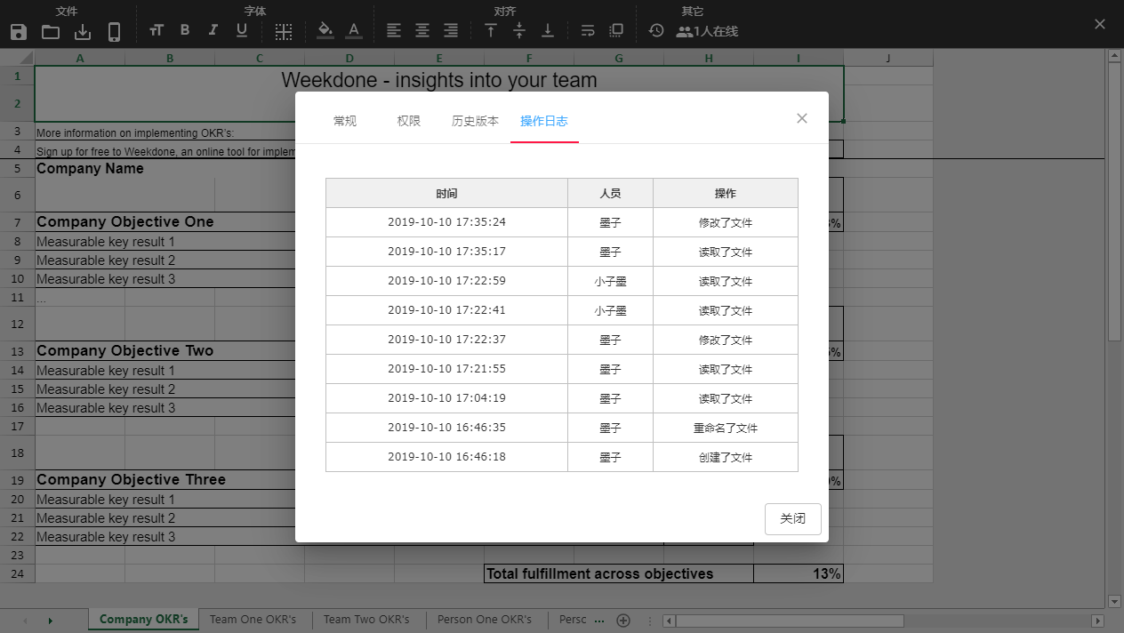Add a new sheet with plus icon
Viewport: 1124px width, 633px height.
coord(623,620)
